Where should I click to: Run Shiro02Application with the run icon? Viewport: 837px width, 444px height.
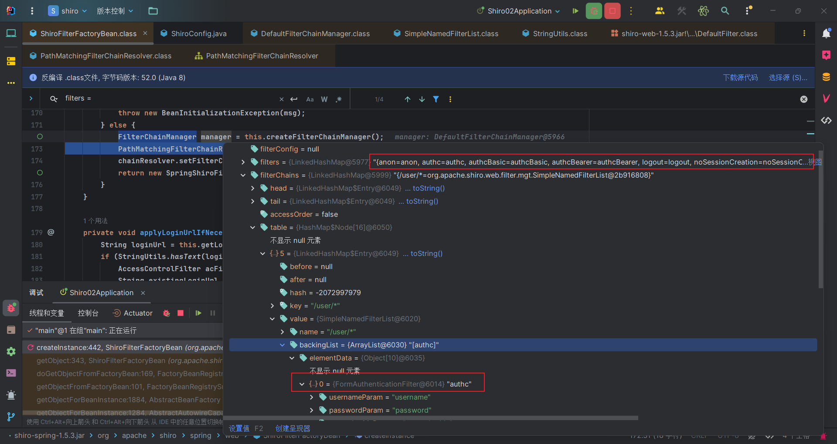[575, 11]
